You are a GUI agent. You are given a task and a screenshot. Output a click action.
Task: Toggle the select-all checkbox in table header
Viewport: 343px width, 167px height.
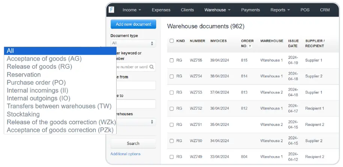click(172, 41)
